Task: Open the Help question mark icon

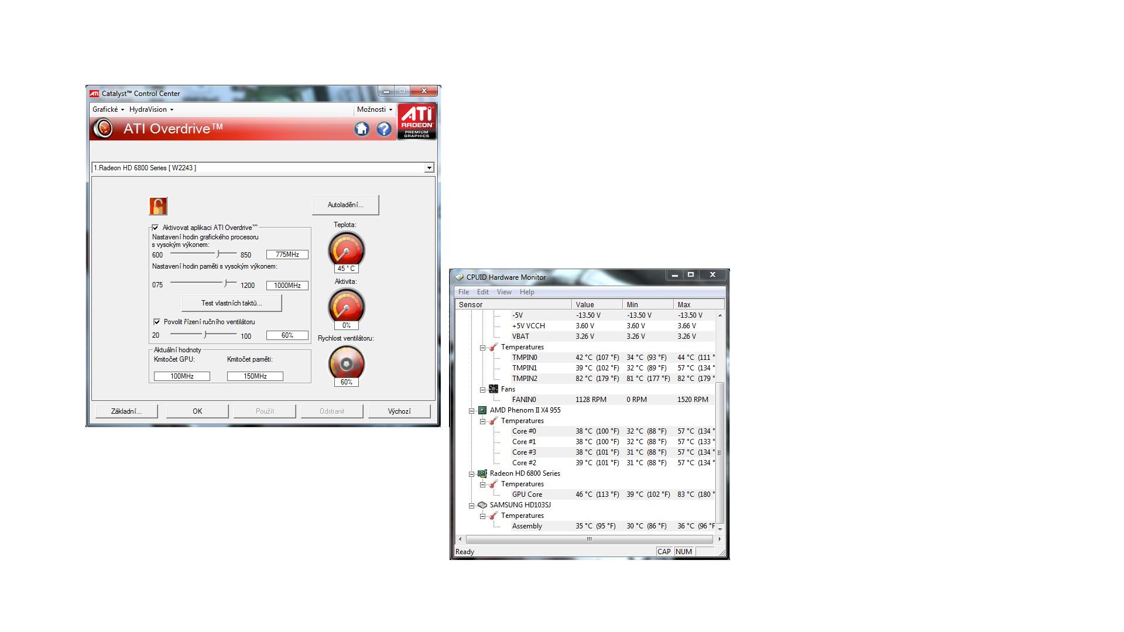Action: click(384, 129)
